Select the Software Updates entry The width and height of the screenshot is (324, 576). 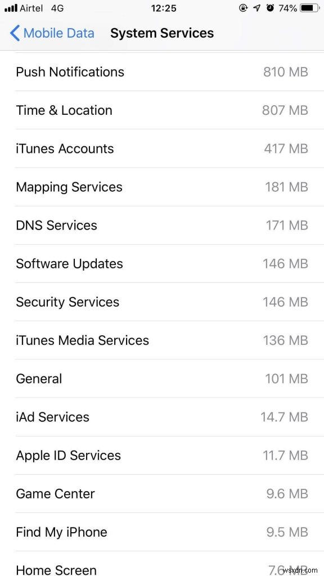coord(162,263)
